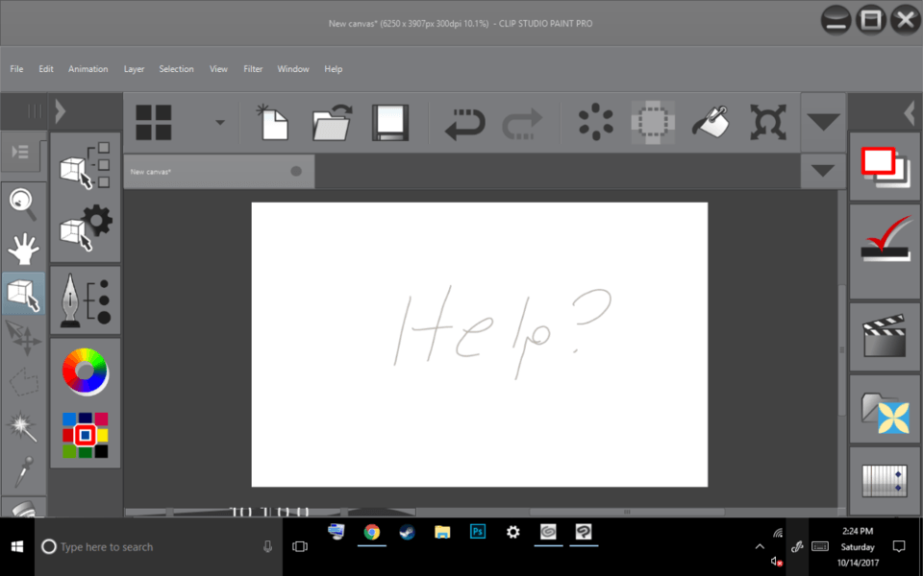Open the Selection menu
The width and height of the screenshot is (923, 576).
click(176, 69)
